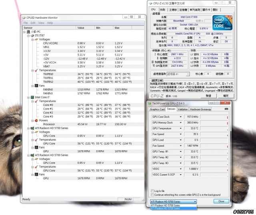Collapse first ATI Radeon HD 5700 Series node
The width and height of the screenshot is (256, 215).
tap(28, 128)
